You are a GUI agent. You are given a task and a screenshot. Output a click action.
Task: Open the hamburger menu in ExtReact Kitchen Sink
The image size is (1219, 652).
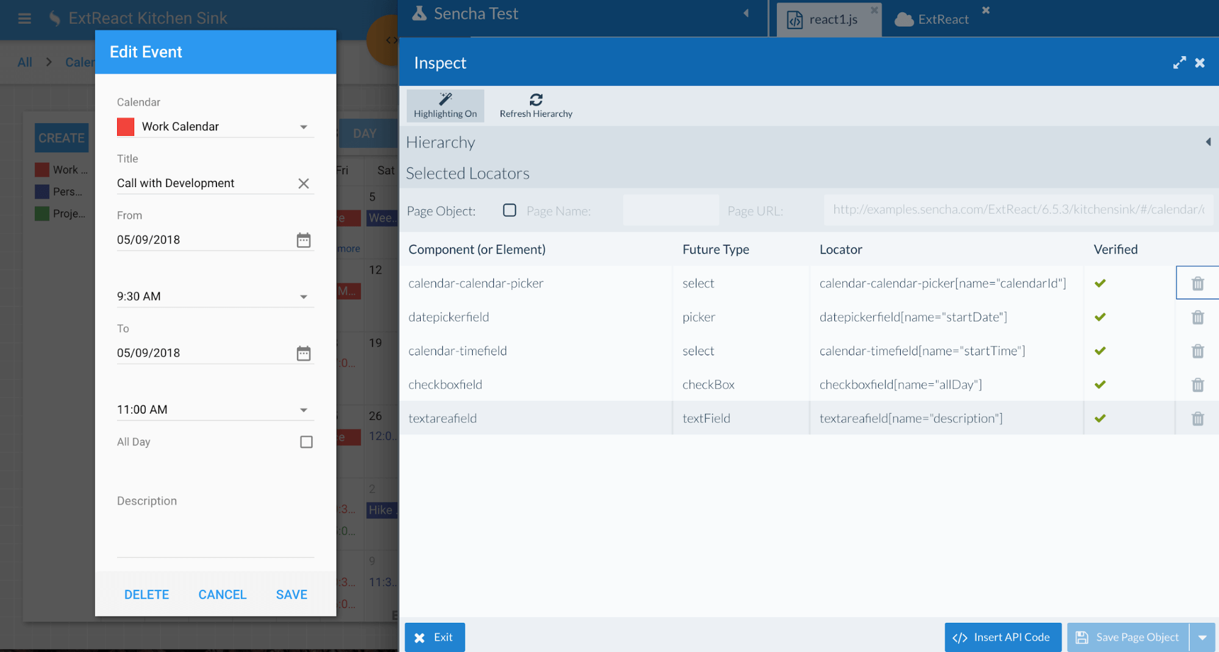tap(24, 19)
